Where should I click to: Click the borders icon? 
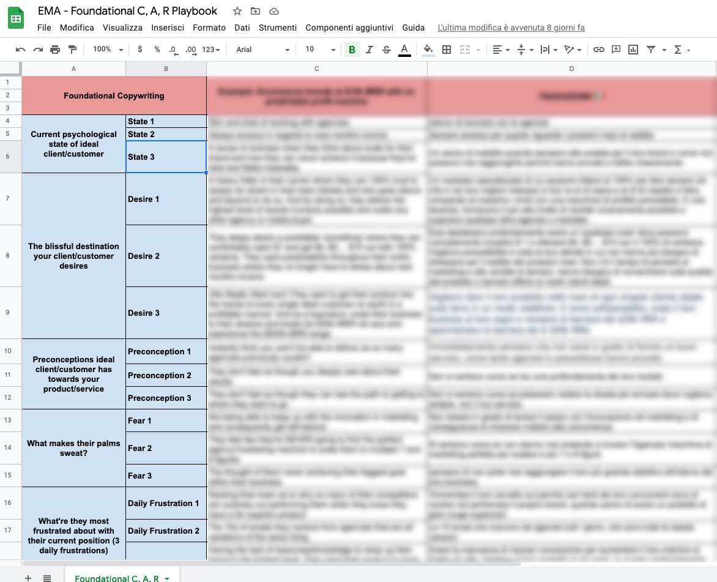447,50
